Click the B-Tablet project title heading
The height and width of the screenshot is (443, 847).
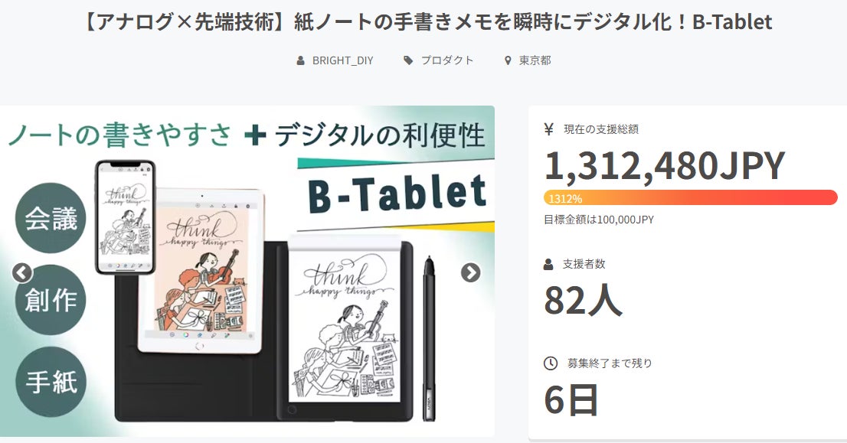tap(428, 22)
